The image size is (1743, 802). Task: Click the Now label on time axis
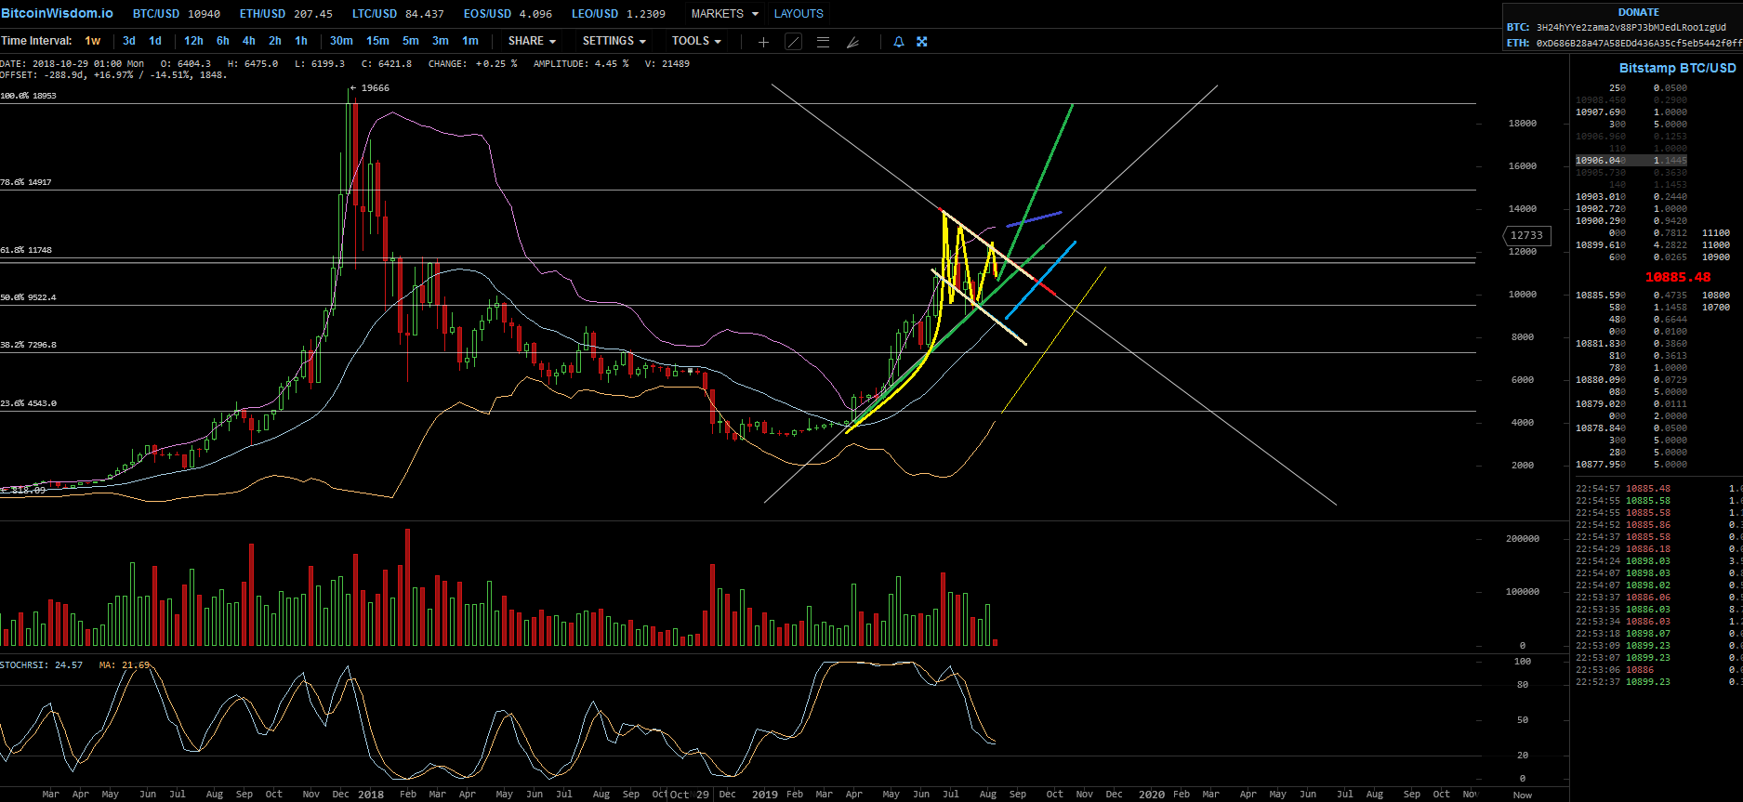1523,795
